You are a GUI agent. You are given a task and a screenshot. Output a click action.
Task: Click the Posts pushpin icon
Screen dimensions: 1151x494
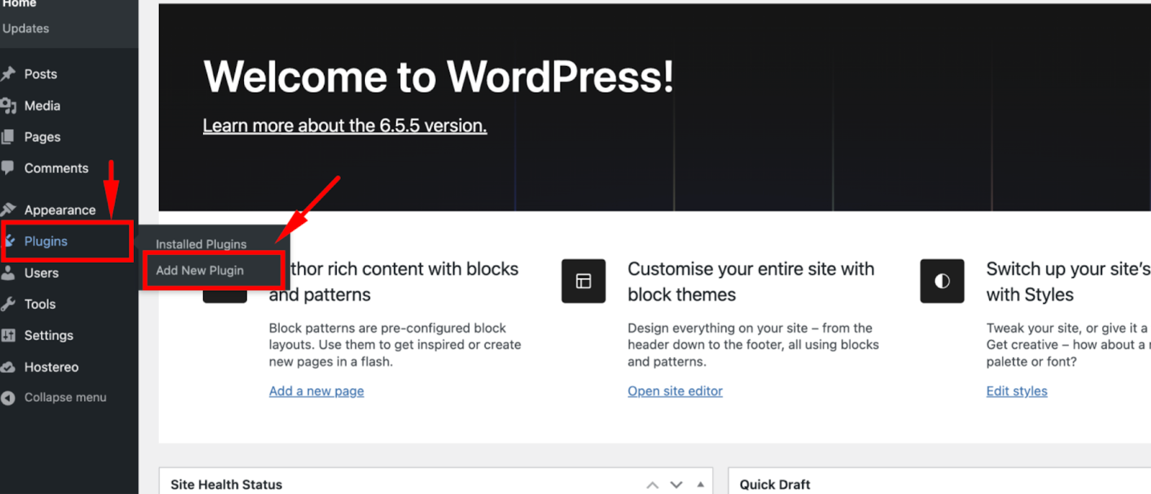pyautogui.click(x=8, y=74)
